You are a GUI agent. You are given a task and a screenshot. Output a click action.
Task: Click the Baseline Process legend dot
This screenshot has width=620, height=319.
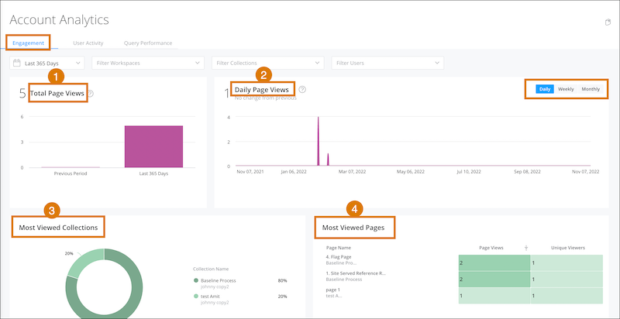click(x=196, y=281)
